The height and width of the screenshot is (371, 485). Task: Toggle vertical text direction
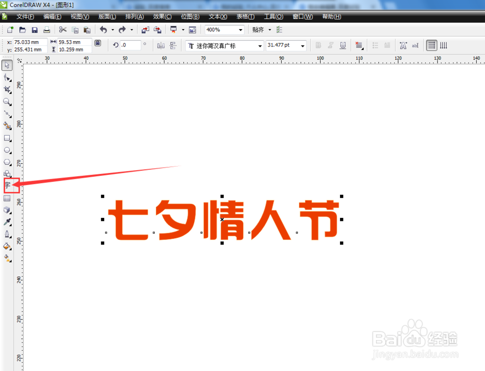click(444, 46)
